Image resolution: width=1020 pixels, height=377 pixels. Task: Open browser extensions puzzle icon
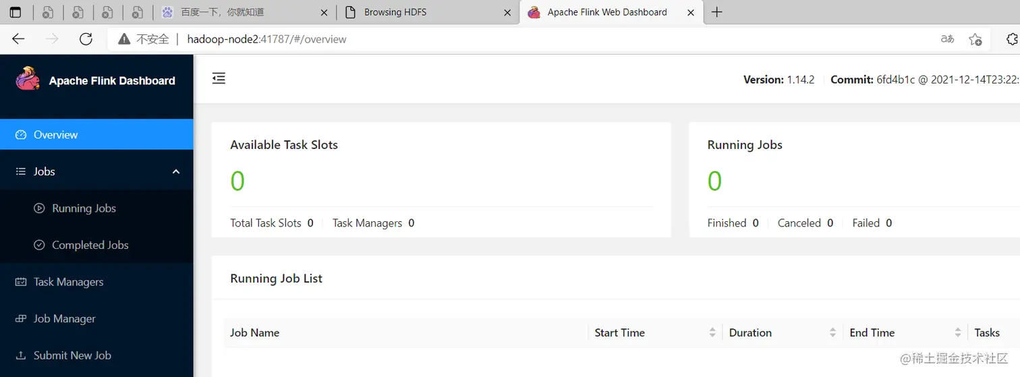tap(1012, 39)
